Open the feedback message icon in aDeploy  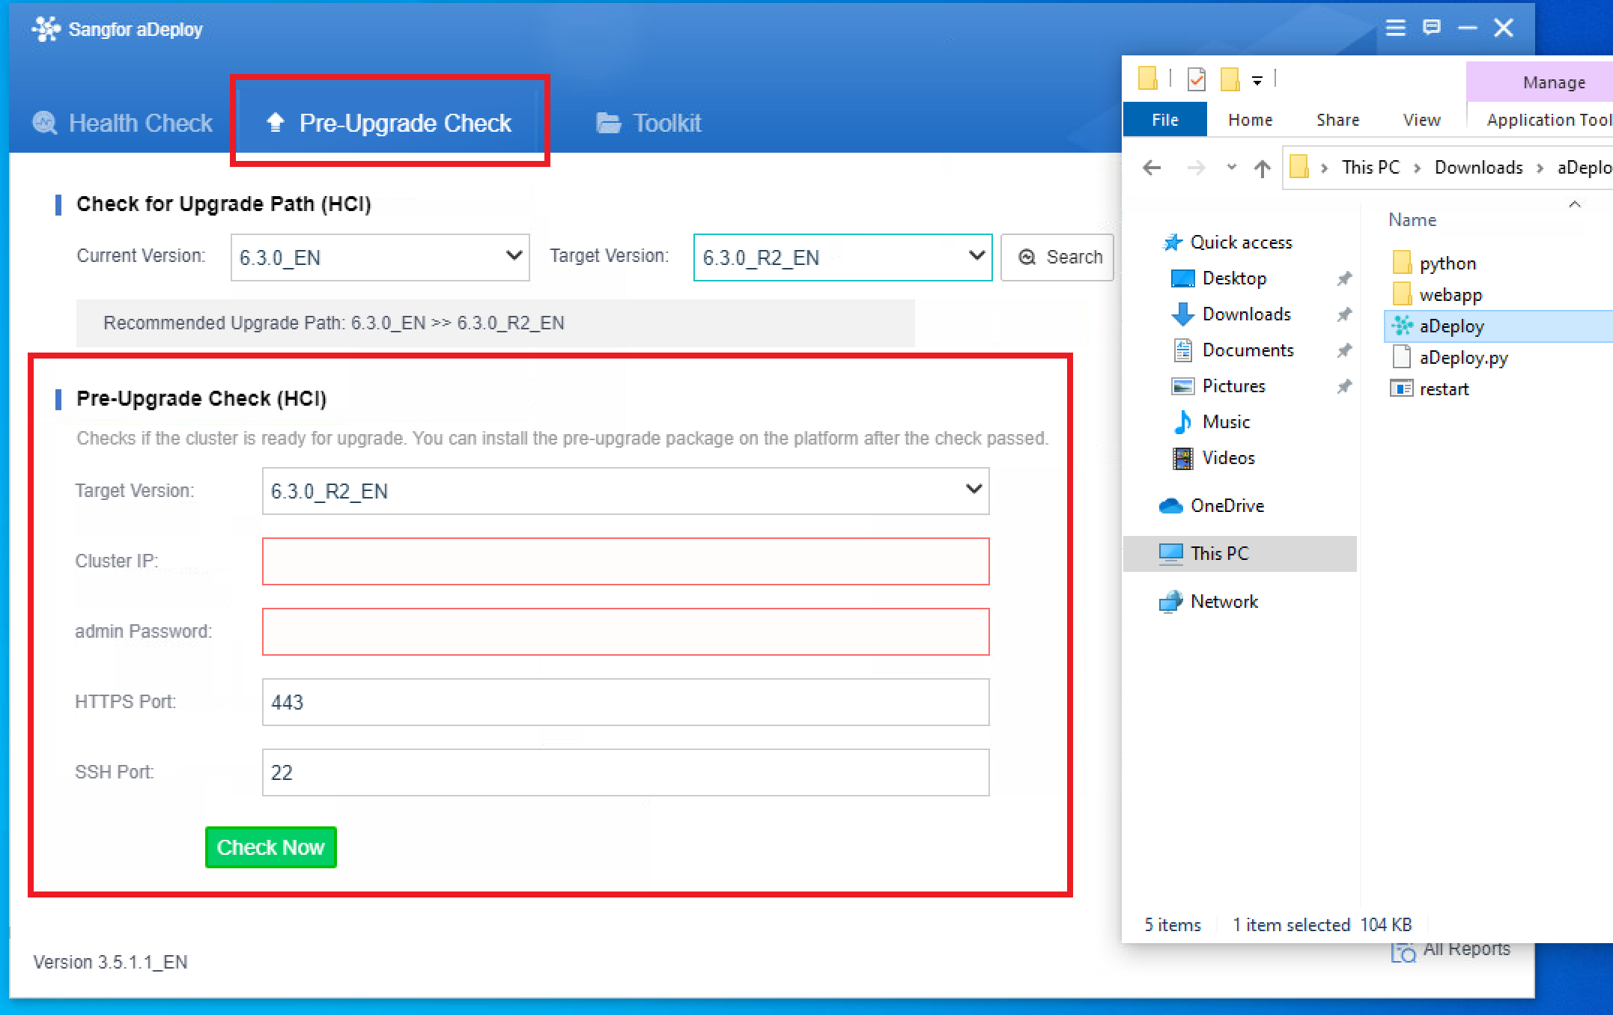pyautogui.click(x=1432, y=28)
